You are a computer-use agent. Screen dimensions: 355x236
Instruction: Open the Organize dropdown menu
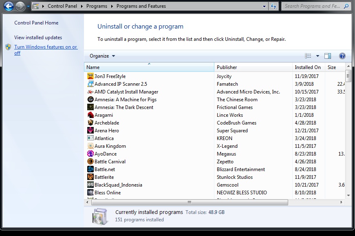pos(102,56)
